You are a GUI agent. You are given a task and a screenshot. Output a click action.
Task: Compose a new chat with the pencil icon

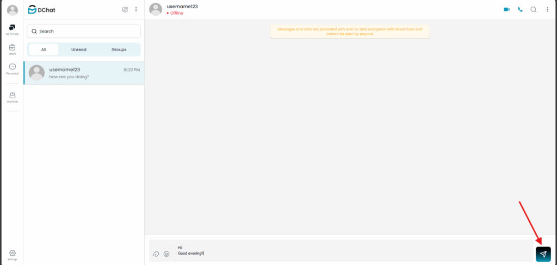[x=125, y=10]
